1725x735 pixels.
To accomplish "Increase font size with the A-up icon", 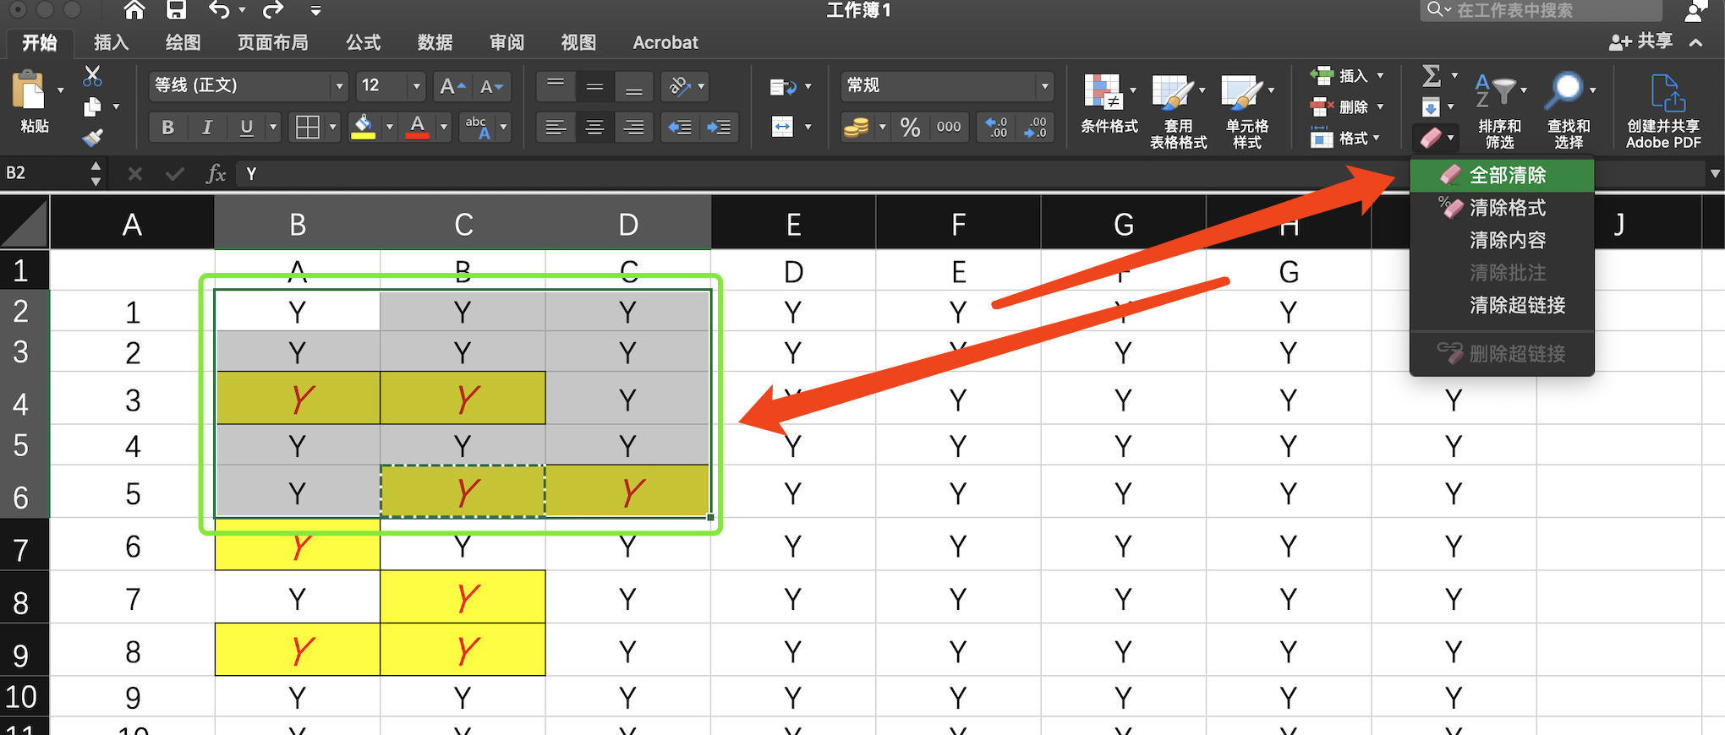I will (x=452, y=85).
